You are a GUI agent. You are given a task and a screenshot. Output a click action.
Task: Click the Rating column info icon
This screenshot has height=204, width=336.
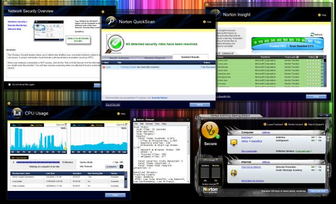[x=317, y=57]
